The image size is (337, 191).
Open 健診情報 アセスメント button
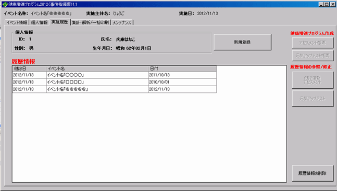[x=313, y=80]
